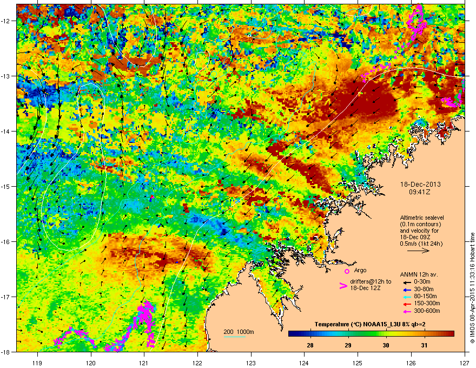Click longitude axis label 123
Viewport: 476px width, 368px height.
click(x=251, y=363)
